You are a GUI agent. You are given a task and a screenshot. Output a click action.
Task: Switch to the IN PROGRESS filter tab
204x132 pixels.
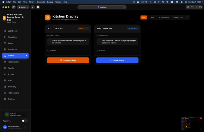164,17
